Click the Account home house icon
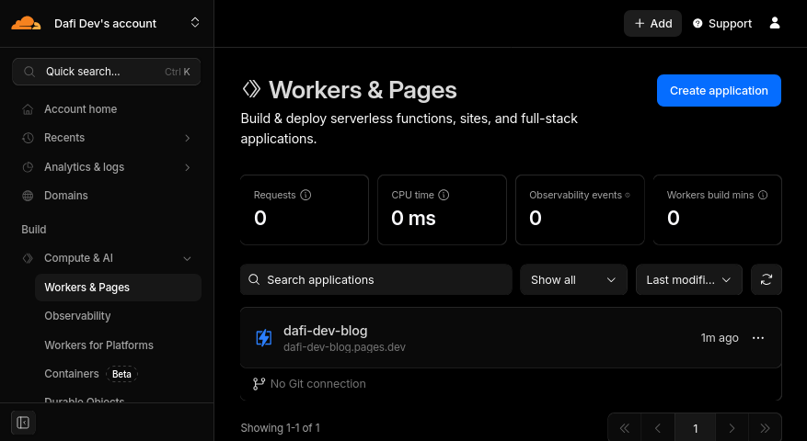Image resolution: width=807 pixels, height=441 pixels. tap(28, 109)
